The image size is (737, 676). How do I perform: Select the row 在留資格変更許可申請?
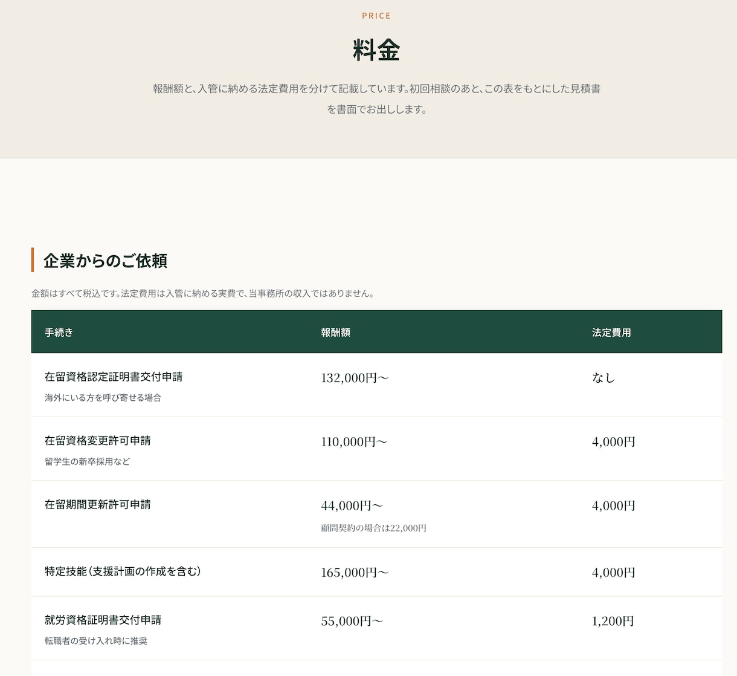(376, 449)
